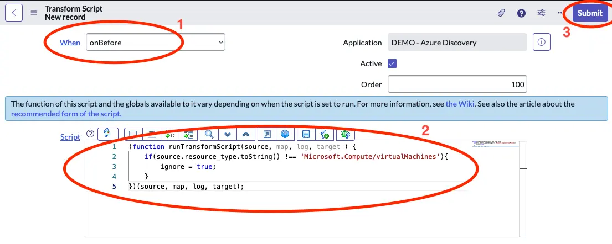Image resolution: width=612 pixels, height=244 pixels.
Task: Toggle full screen script editor icon
Action: [x=267, y=134]
